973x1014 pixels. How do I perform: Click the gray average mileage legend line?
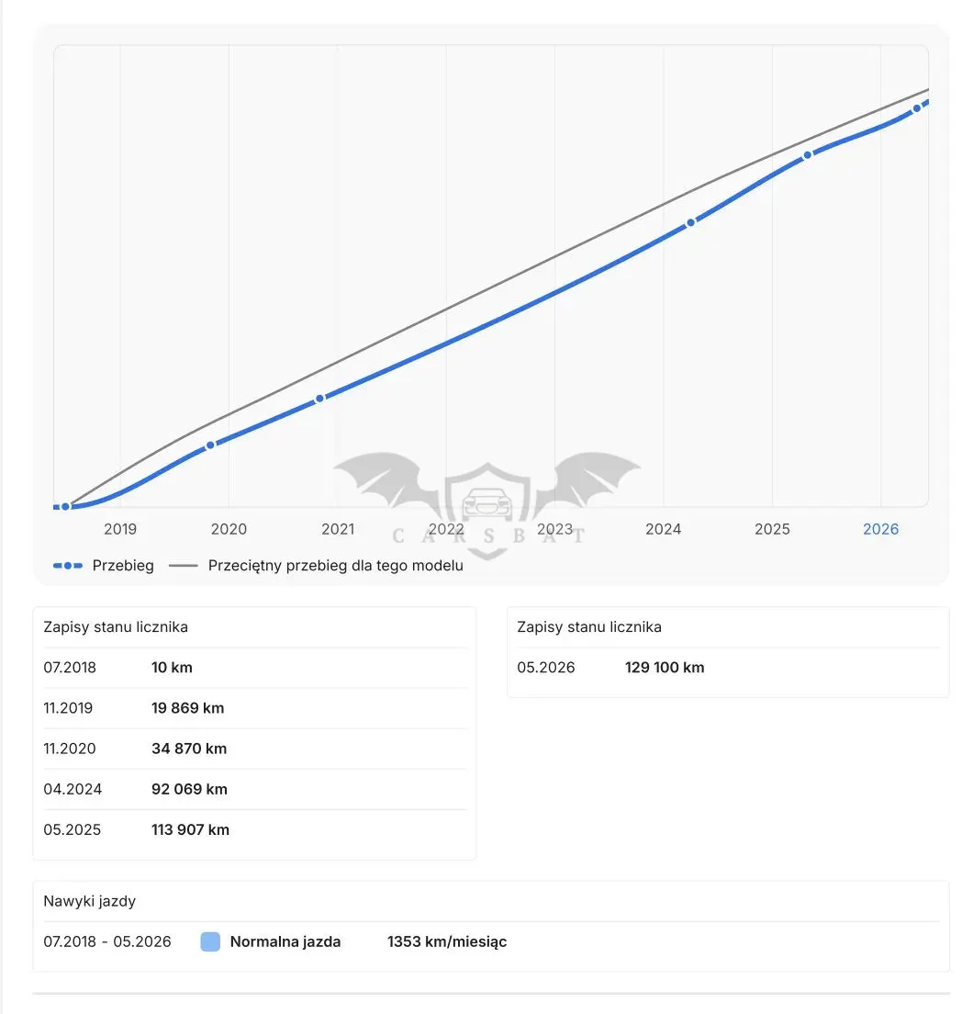(x=183, y=566)
